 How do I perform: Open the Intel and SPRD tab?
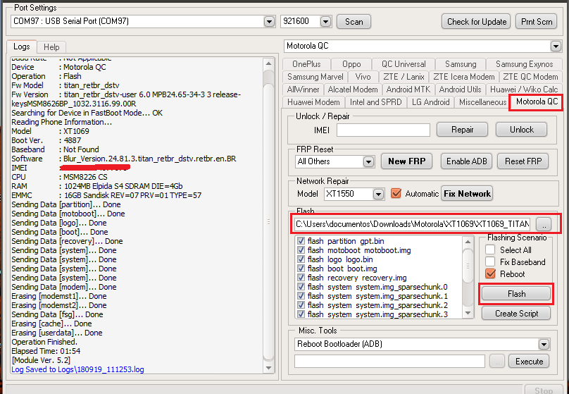[x=375, y=102]
